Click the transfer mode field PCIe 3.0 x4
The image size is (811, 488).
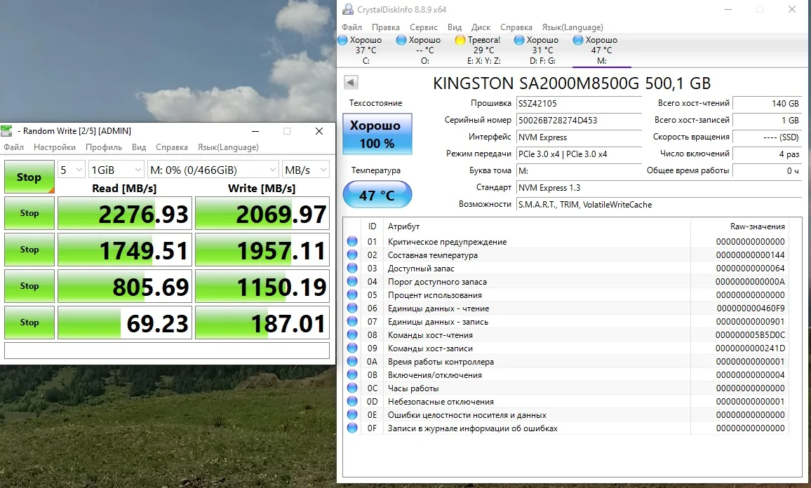[579, 154]
